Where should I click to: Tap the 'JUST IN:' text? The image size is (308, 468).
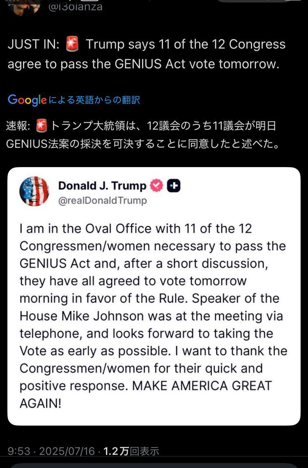click(x=34, y=44)
